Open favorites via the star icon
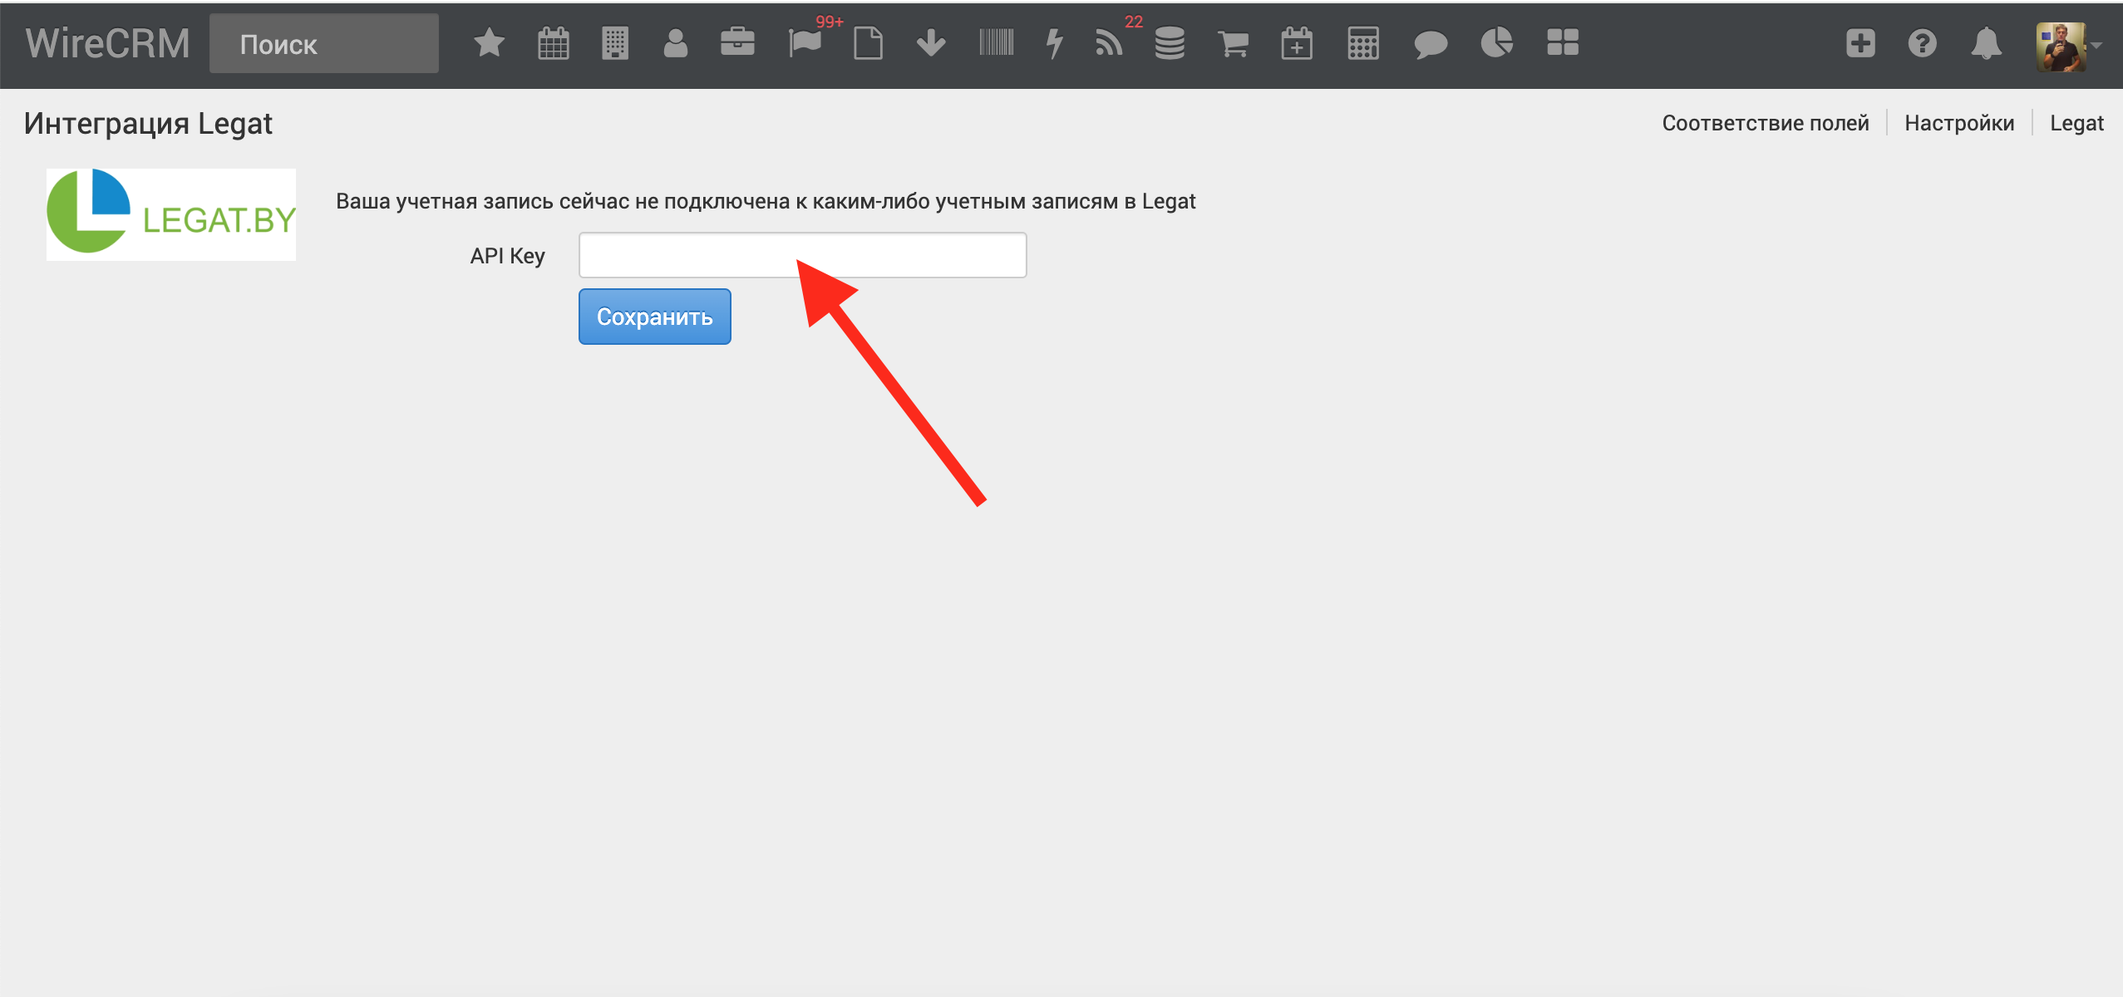Screen dimensions: 2123x997 pos(489,43)
